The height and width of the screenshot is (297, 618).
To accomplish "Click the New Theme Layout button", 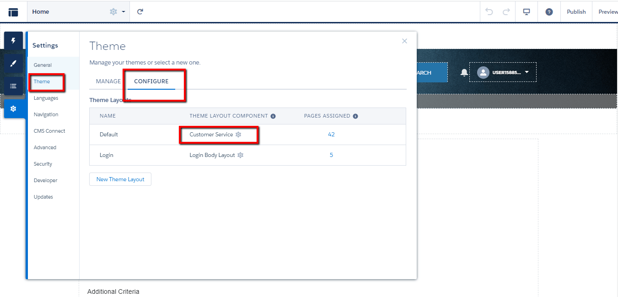I will tap(120, 179).
